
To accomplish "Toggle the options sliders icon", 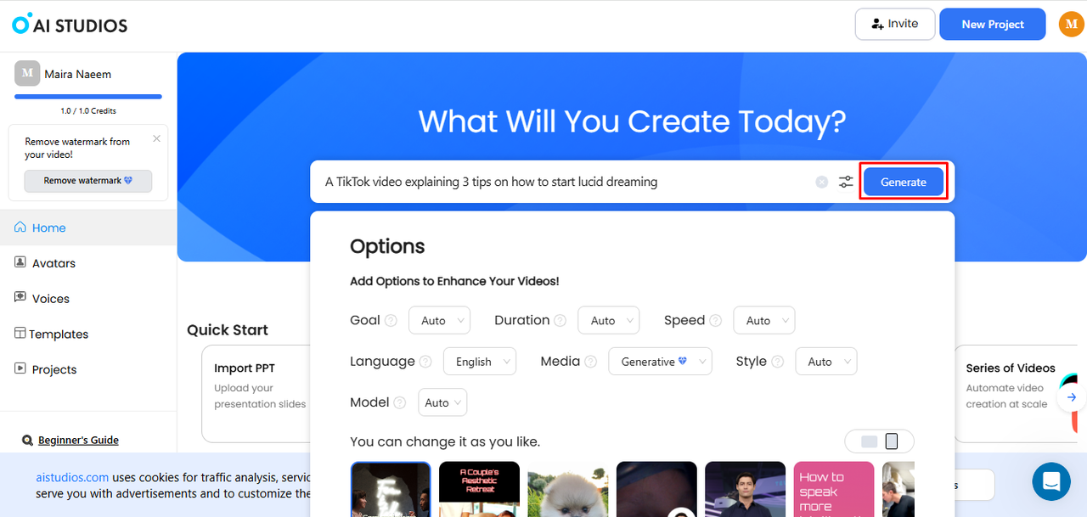I will point(846,182).
